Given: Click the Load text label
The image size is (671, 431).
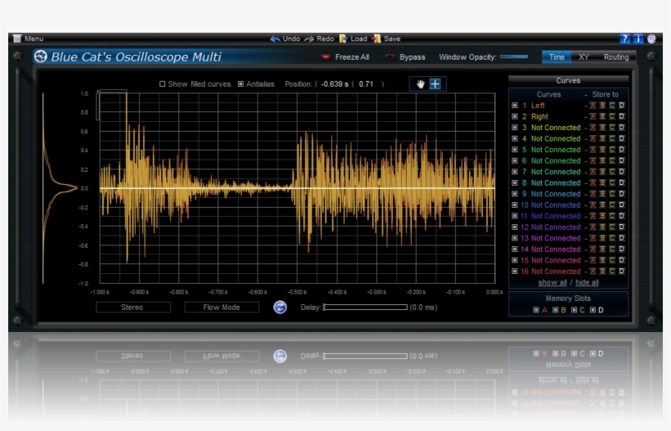Looking at the screenshot, I should [x=358, y=39].
